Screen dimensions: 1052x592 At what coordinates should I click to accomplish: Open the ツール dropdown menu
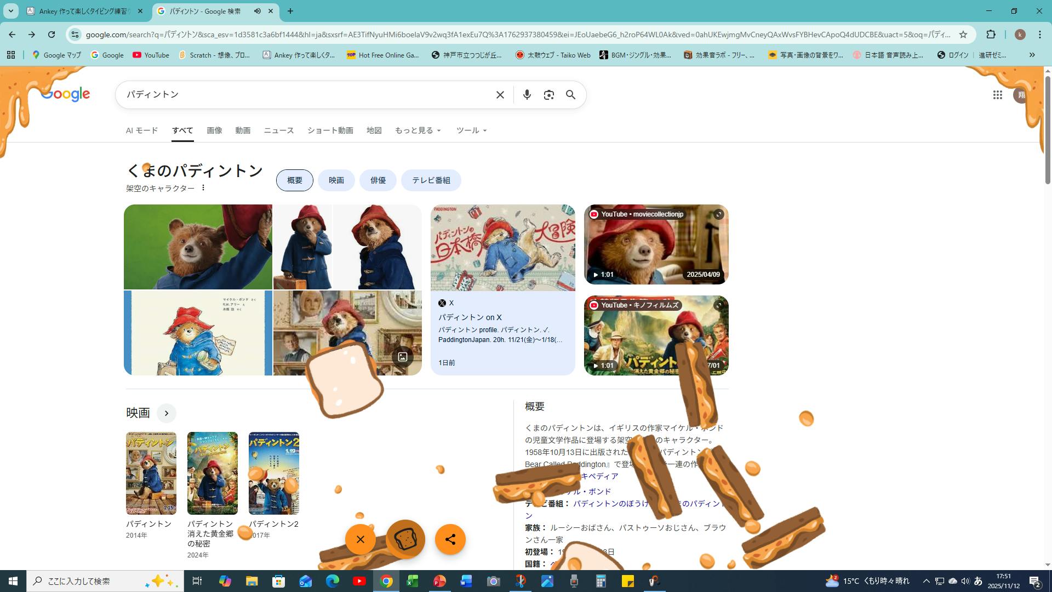pyautogui.click(x=471, y=130)
